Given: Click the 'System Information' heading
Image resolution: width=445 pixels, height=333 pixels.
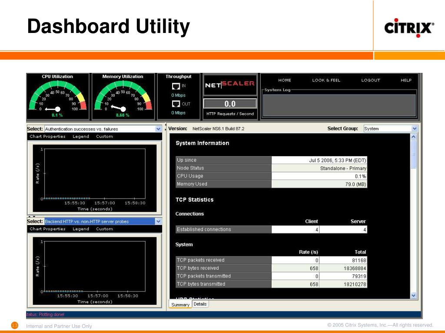Looking at the screenshot, I should point(203,143).
